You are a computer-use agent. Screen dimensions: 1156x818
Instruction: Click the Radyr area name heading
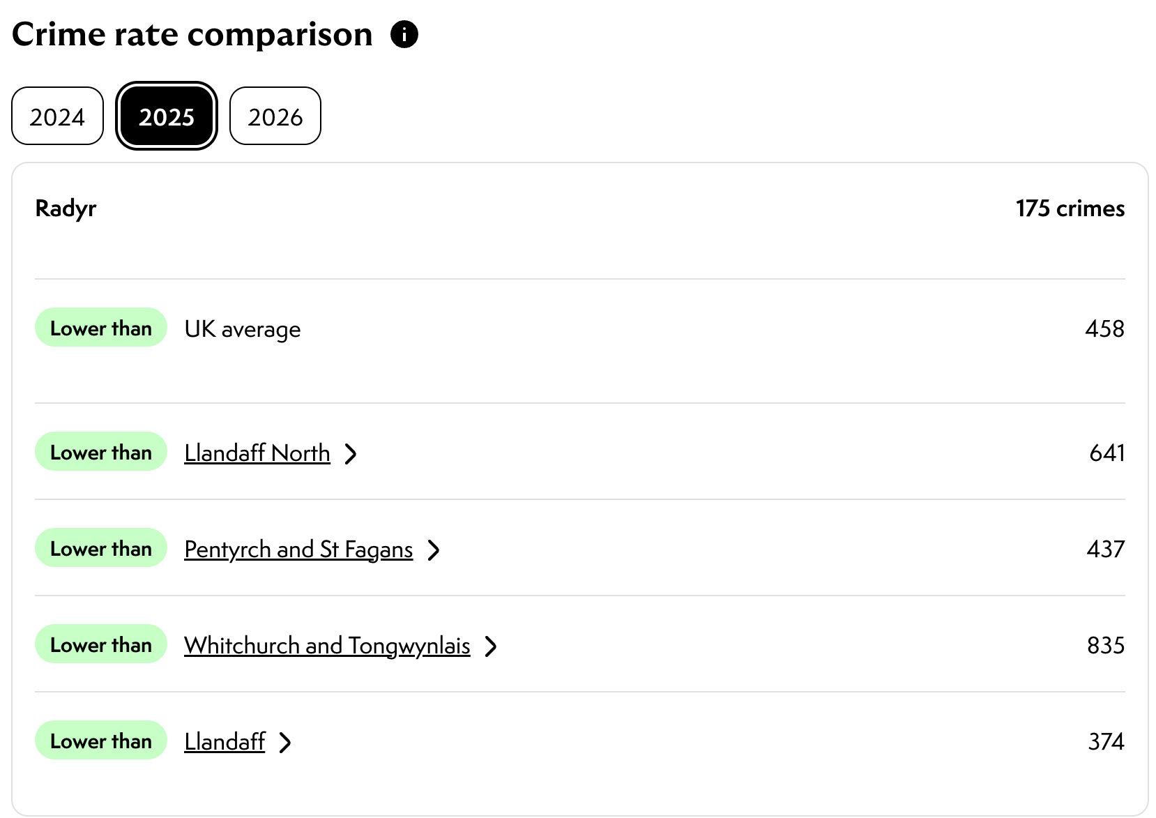[x=66, y=209]
